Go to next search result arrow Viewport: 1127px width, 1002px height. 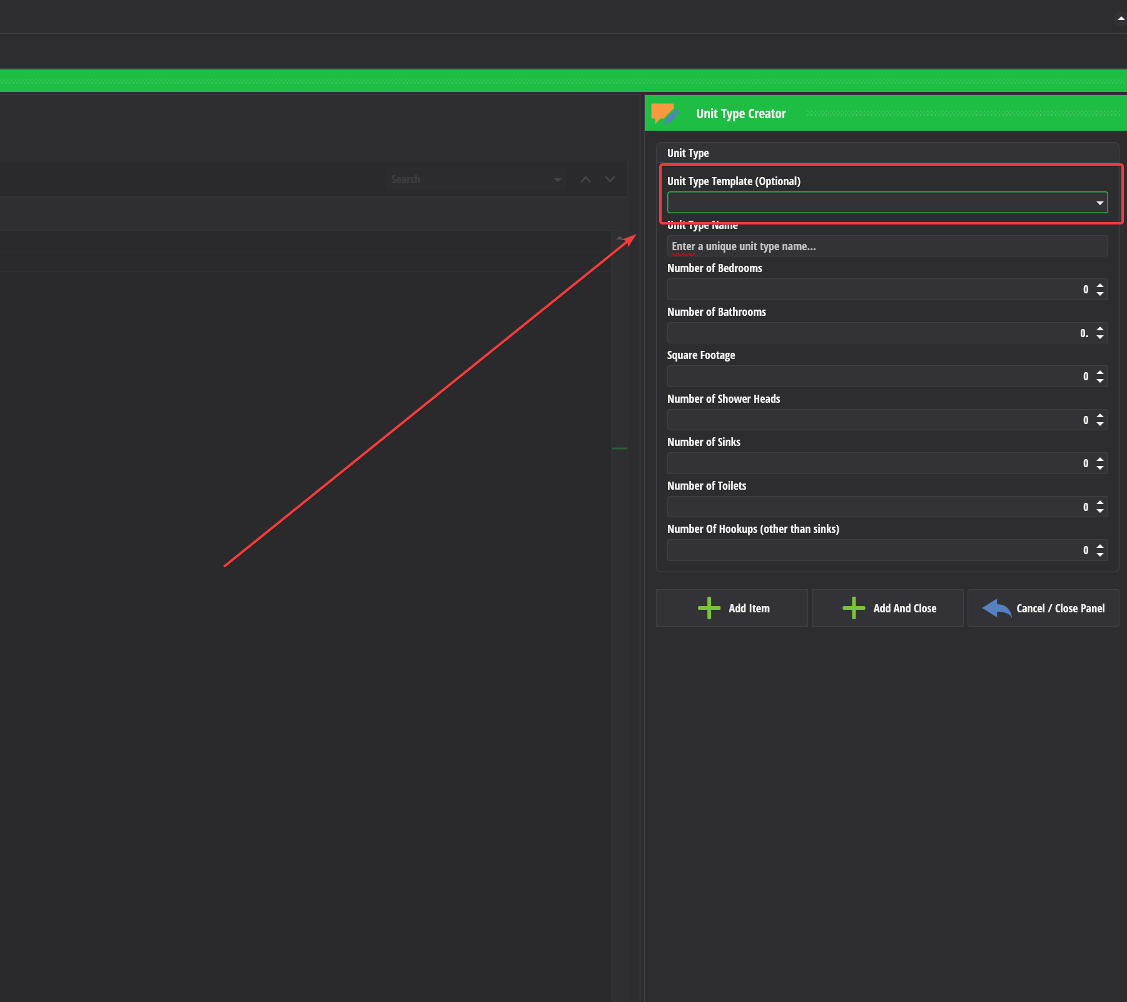coord(610,180)
